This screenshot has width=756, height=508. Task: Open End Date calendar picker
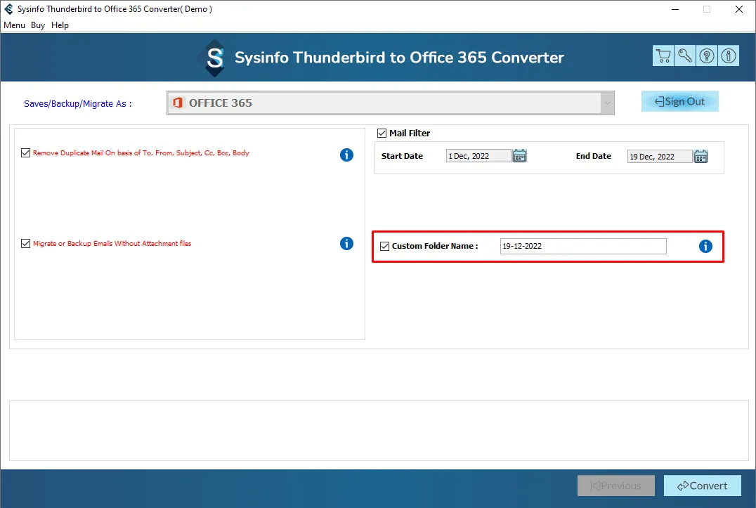coord(700,156)
